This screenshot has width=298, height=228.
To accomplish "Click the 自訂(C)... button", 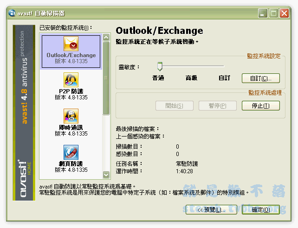I will tap(261, 78).
